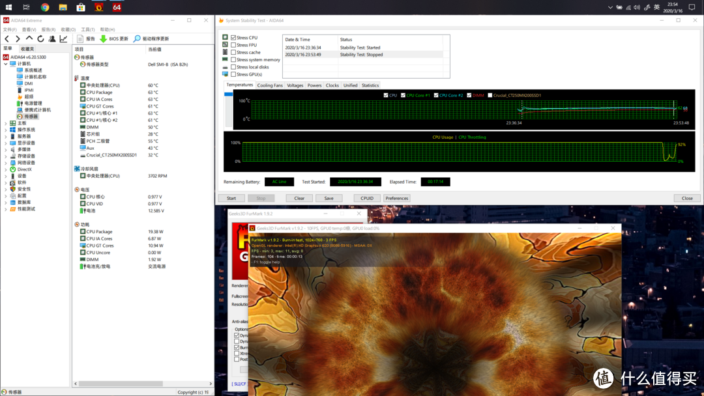Open the 工具(T) menu in AIDA64

[x=87, y=29]
